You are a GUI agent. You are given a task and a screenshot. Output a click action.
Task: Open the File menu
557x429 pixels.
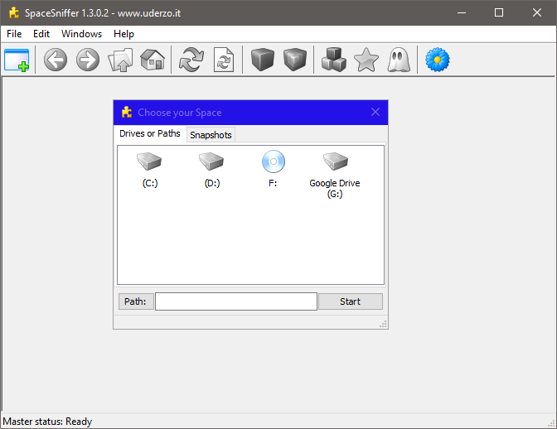pyautogui.click(x=14, y=34)
